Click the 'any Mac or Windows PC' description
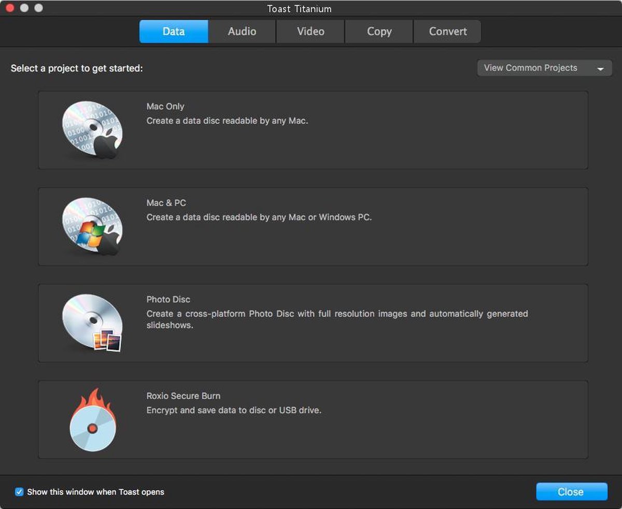The width and height of the screenshot is (622, 509). tap(259, 217)
